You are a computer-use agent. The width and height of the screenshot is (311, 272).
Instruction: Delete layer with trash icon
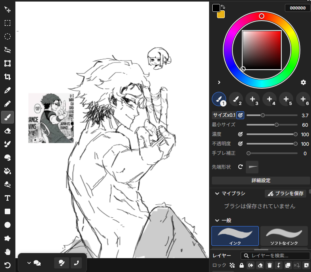click(270, 265)
